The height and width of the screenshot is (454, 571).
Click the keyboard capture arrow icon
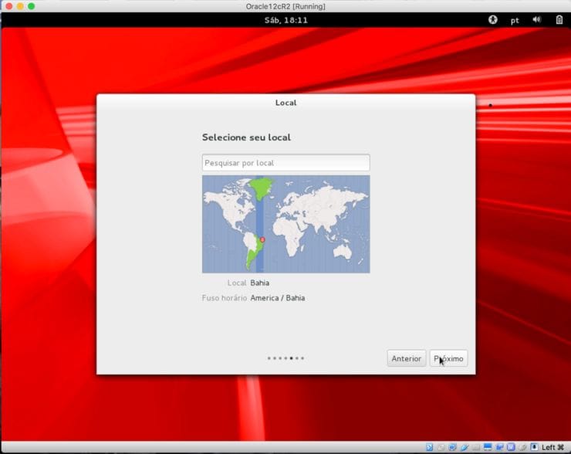pyautogui.click(x=534, y=447)
